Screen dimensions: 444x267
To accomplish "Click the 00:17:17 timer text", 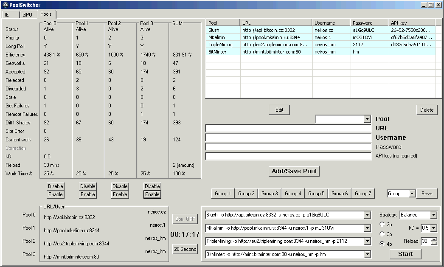I will (185, 234).
